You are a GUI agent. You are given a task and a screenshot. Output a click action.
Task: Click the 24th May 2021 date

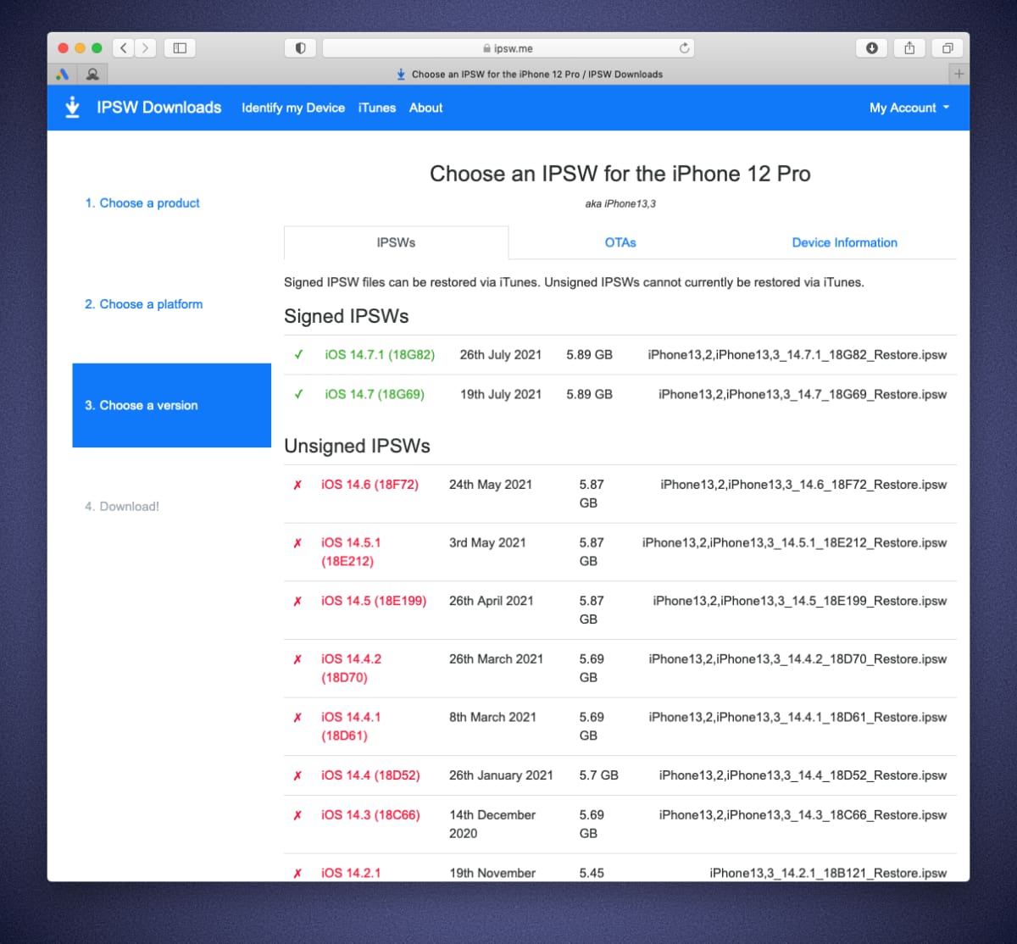491,485
